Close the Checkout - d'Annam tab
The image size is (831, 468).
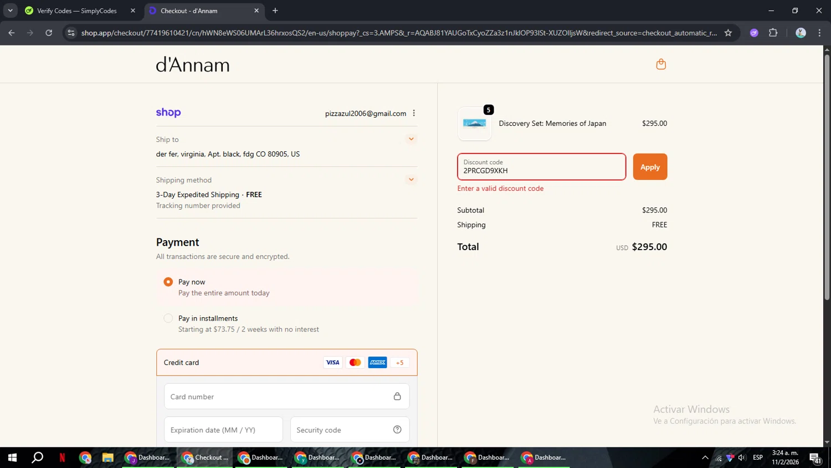tap(257, 11)
